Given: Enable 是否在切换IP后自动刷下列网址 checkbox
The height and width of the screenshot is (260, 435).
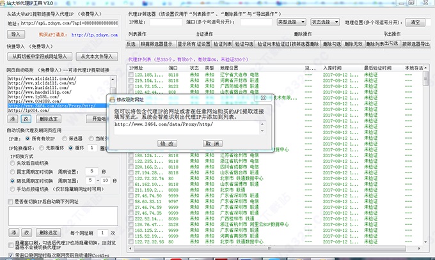Looking at the screenshot, I should (11, 201).
